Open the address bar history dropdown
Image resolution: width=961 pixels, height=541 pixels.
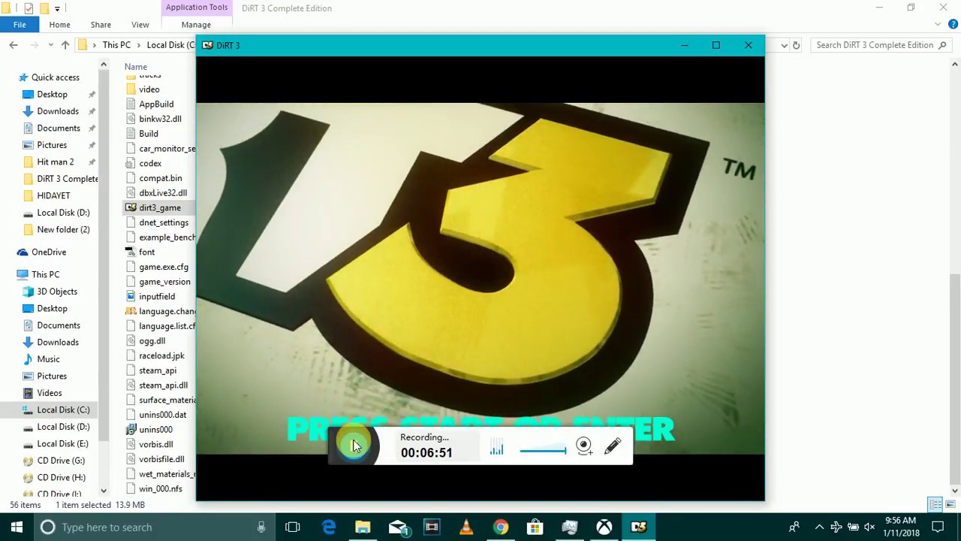tap(784, 45)
